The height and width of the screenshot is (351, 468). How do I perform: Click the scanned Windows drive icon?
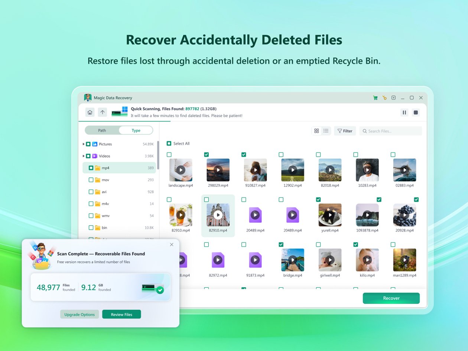point(120,112)
